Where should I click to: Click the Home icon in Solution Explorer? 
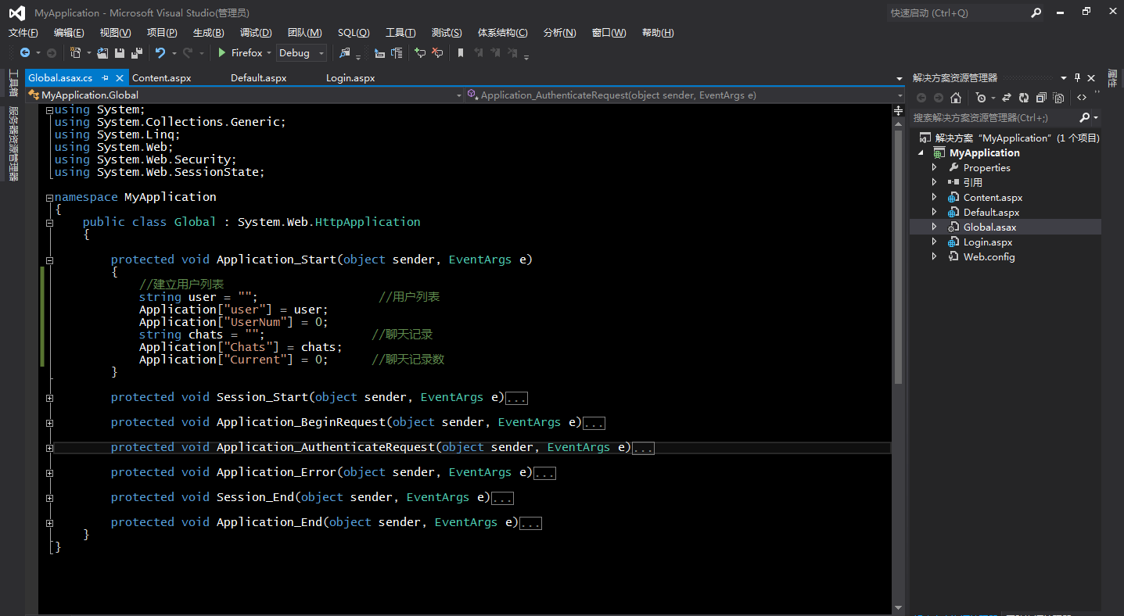click(956, 97)
